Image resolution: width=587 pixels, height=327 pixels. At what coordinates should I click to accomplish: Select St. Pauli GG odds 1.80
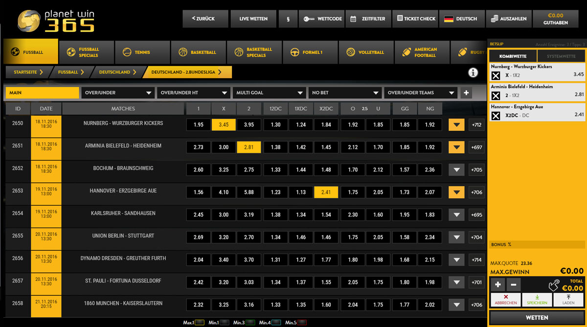[405, 282]
